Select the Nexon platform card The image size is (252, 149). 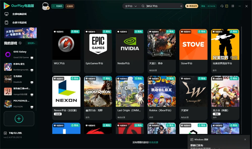[x=66, y=98]
